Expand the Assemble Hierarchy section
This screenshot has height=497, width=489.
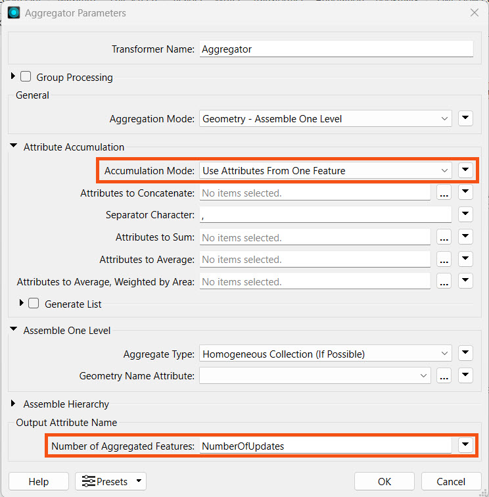[x=13, y=404]
